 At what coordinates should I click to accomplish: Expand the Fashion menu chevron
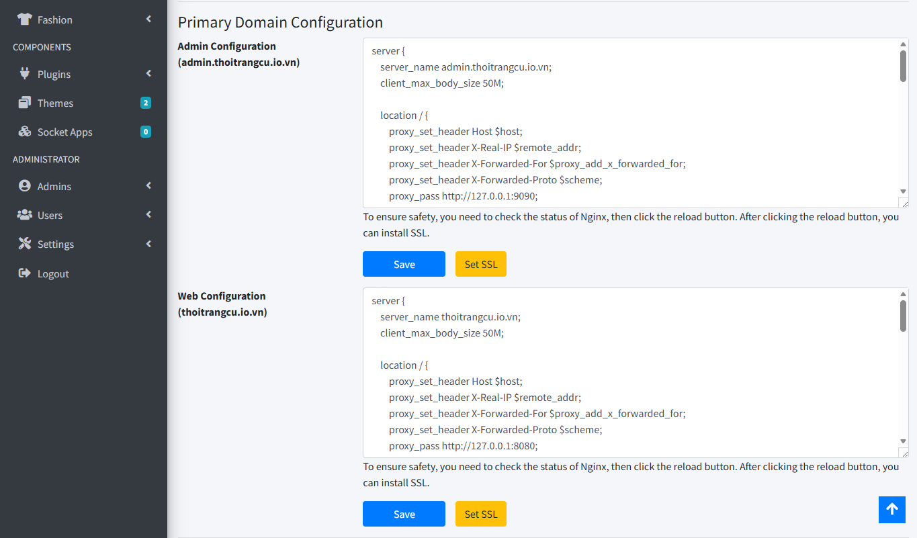(x=148, y=19)
